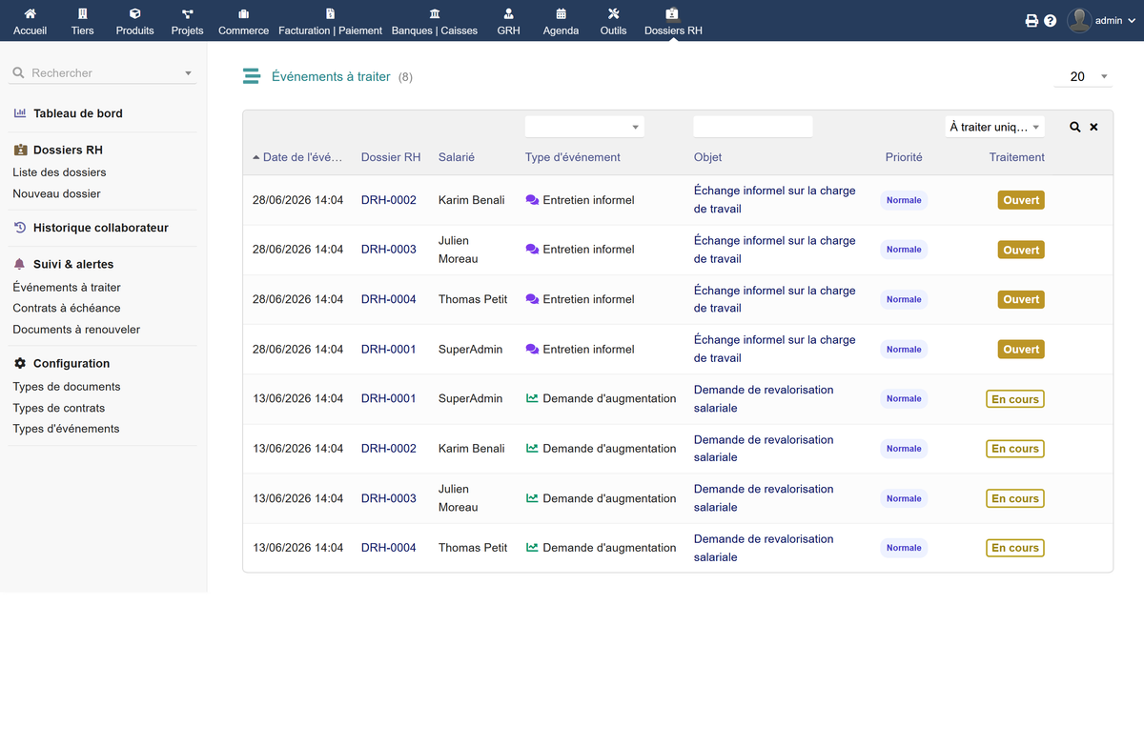Viewport: 1144px width, 746px height.
Task: Click the Rechercher sidebar search field
Action: 102,72
